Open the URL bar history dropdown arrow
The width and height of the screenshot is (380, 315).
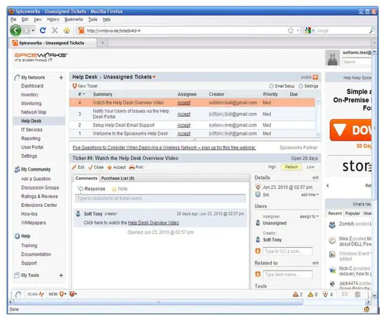click(298, 30)
